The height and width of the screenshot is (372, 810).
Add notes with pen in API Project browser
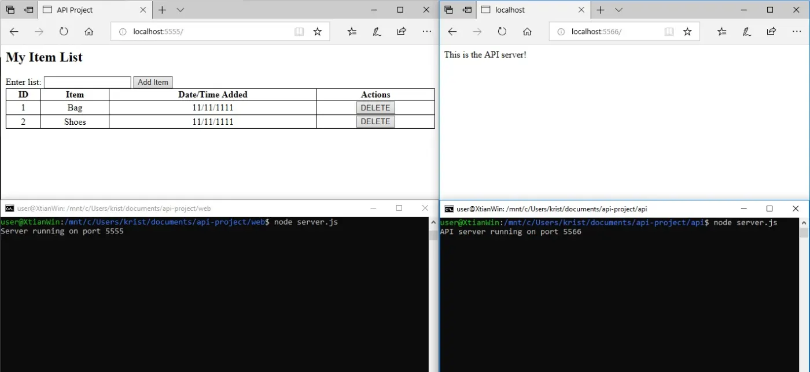[x=377, y=32]
